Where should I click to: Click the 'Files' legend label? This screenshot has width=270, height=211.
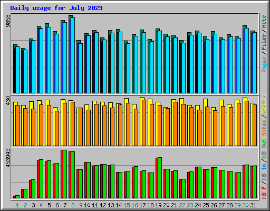coord(264,42)
